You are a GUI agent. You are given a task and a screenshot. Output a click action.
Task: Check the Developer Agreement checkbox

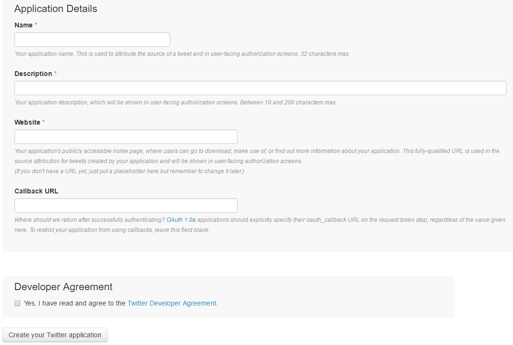pos(17,304)
